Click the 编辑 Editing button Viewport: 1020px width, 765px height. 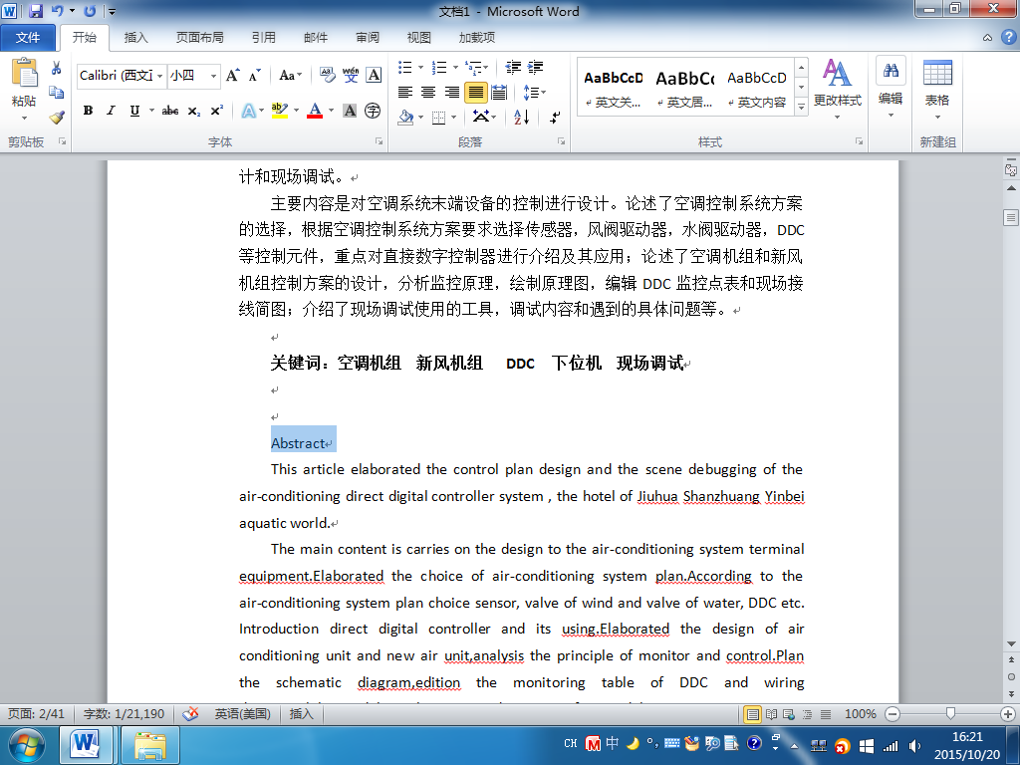click(x=891, y=89)
